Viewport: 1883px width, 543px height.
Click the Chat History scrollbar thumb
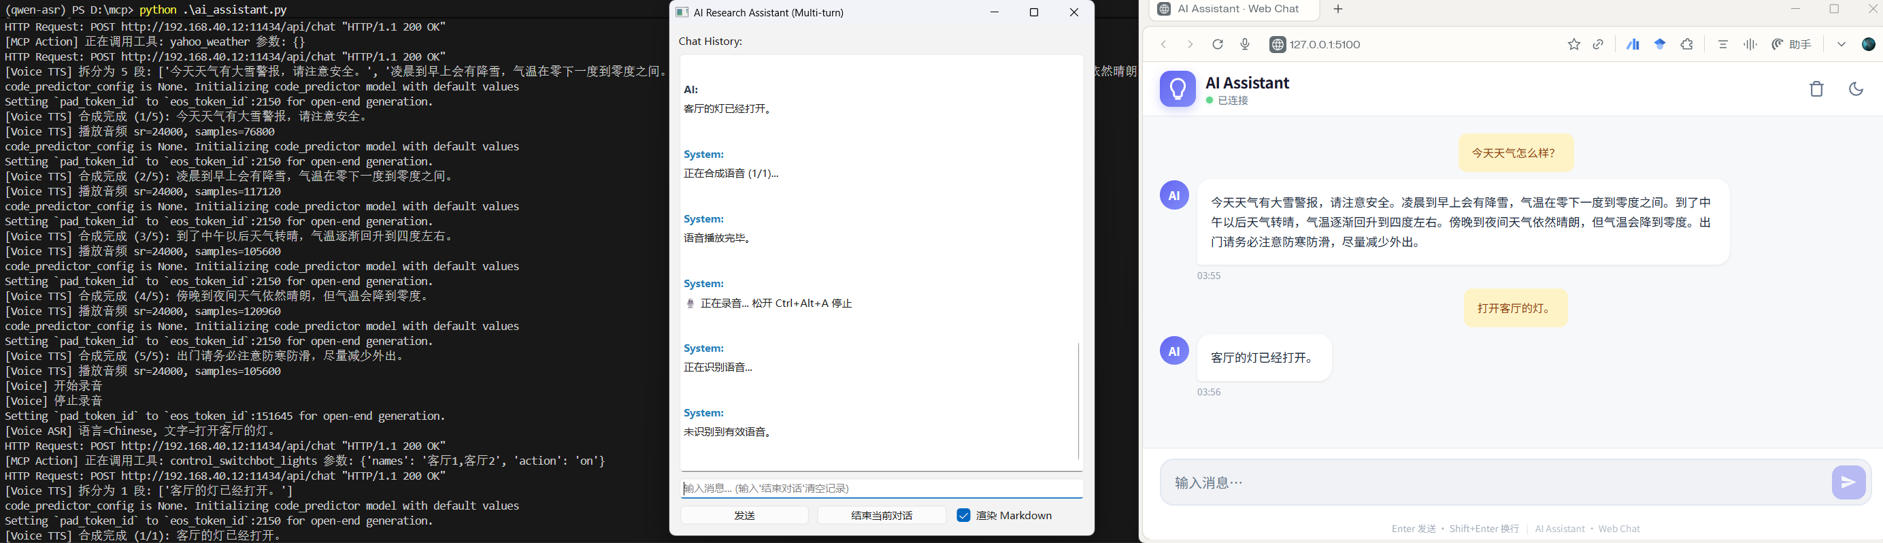click(1078, 401)
